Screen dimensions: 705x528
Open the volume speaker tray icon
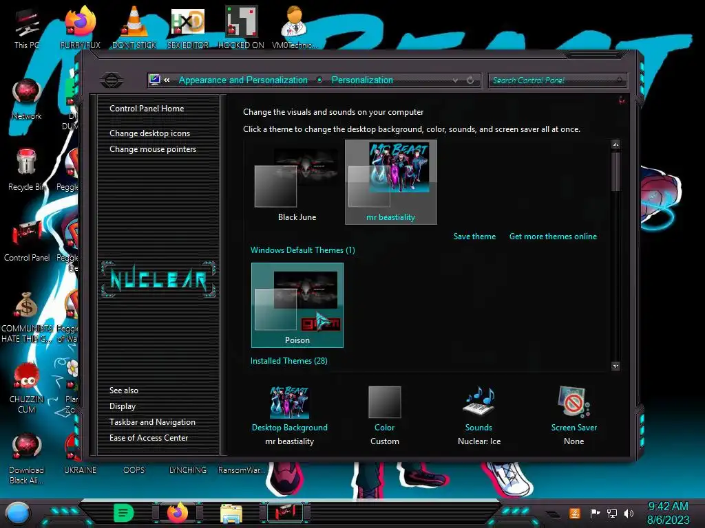tap(628, 513)
